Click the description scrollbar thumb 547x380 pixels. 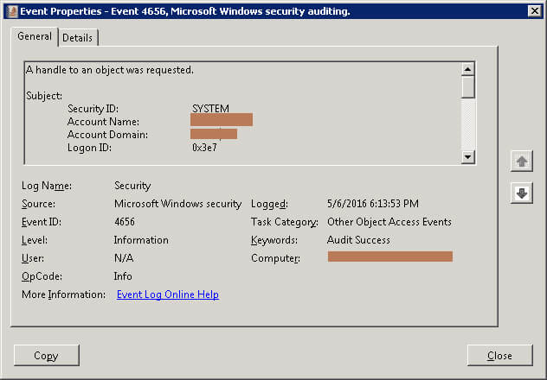click(x=467, y=87)
